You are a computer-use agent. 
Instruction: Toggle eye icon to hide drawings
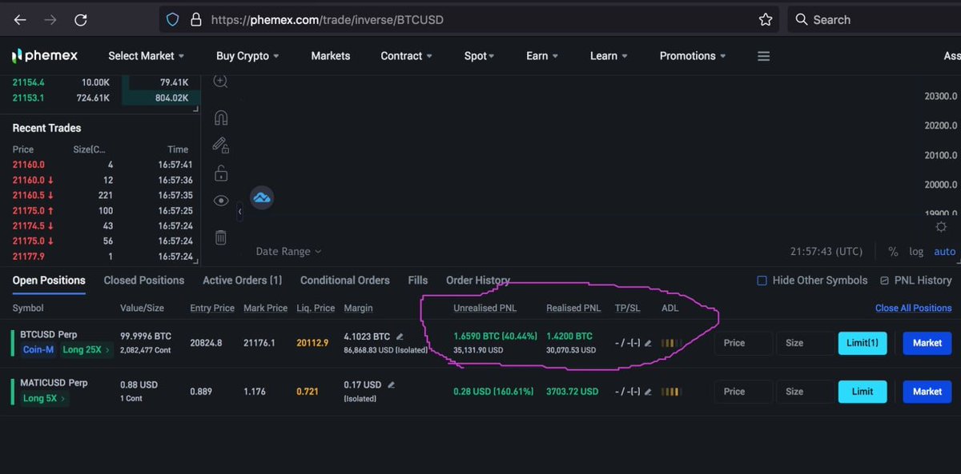[221, 201]
